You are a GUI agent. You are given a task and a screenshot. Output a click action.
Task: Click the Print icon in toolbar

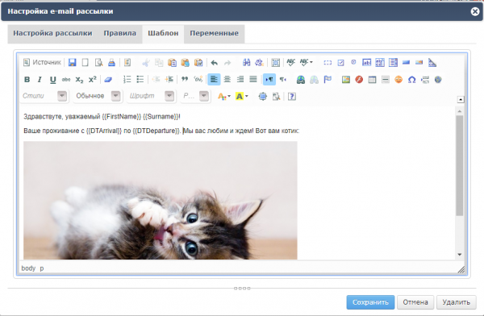click(111, 63)
